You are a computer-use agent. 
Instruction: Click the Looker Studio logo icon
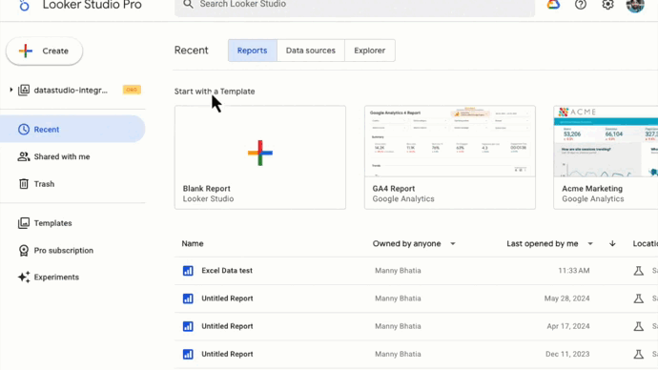pos(25,5)
